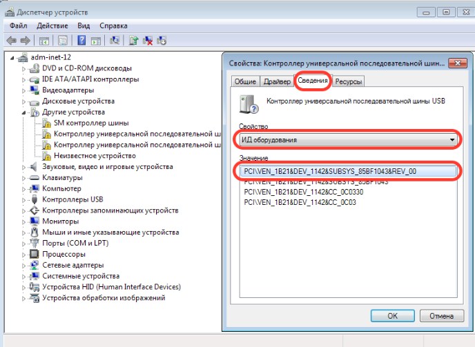Select the highlighted hardware ID ending REV_00
The height and width of the screenshot is (347, 475).
pyautogui.click(x=347, y=171)
